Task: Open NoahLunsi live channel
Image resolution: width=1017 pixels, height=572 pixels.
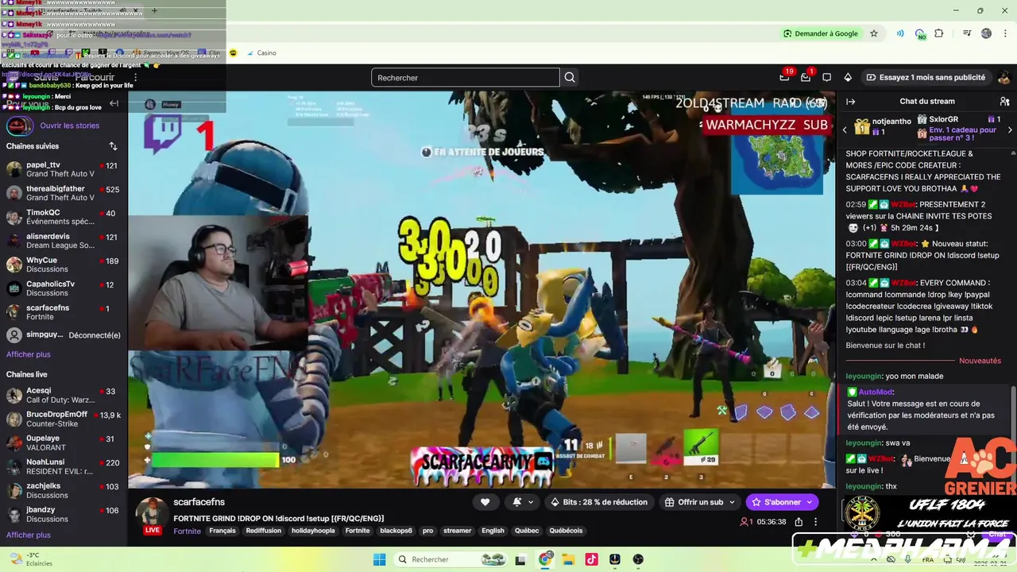Action: pyautogui.click(x=64, y=466)
